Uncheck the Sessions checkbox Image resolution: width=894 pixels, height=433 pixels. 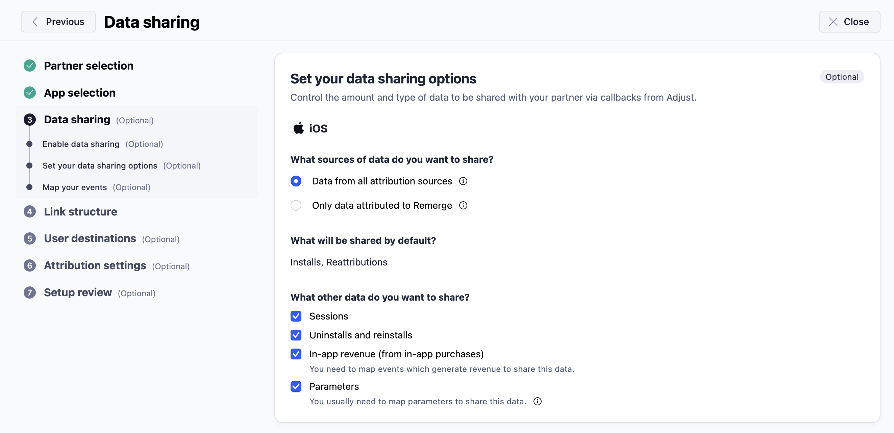(x=296, y=316)
